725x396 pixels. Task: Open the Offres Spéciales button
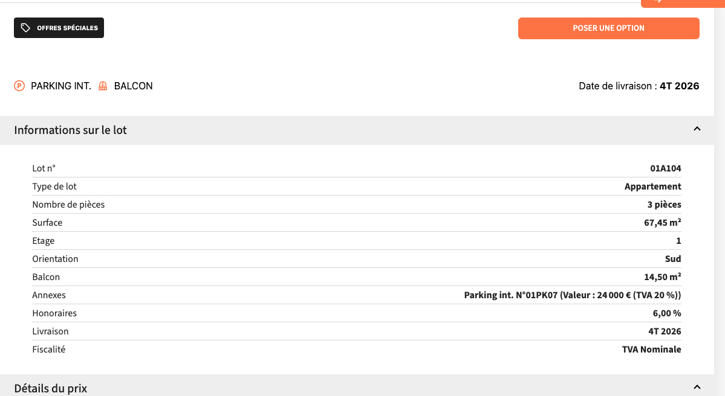click(59, 28)
